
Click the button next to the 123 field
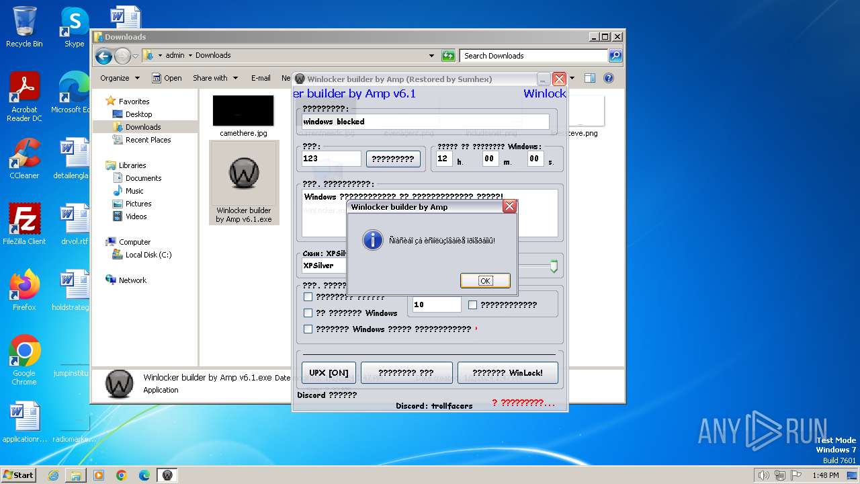(393, 159)
